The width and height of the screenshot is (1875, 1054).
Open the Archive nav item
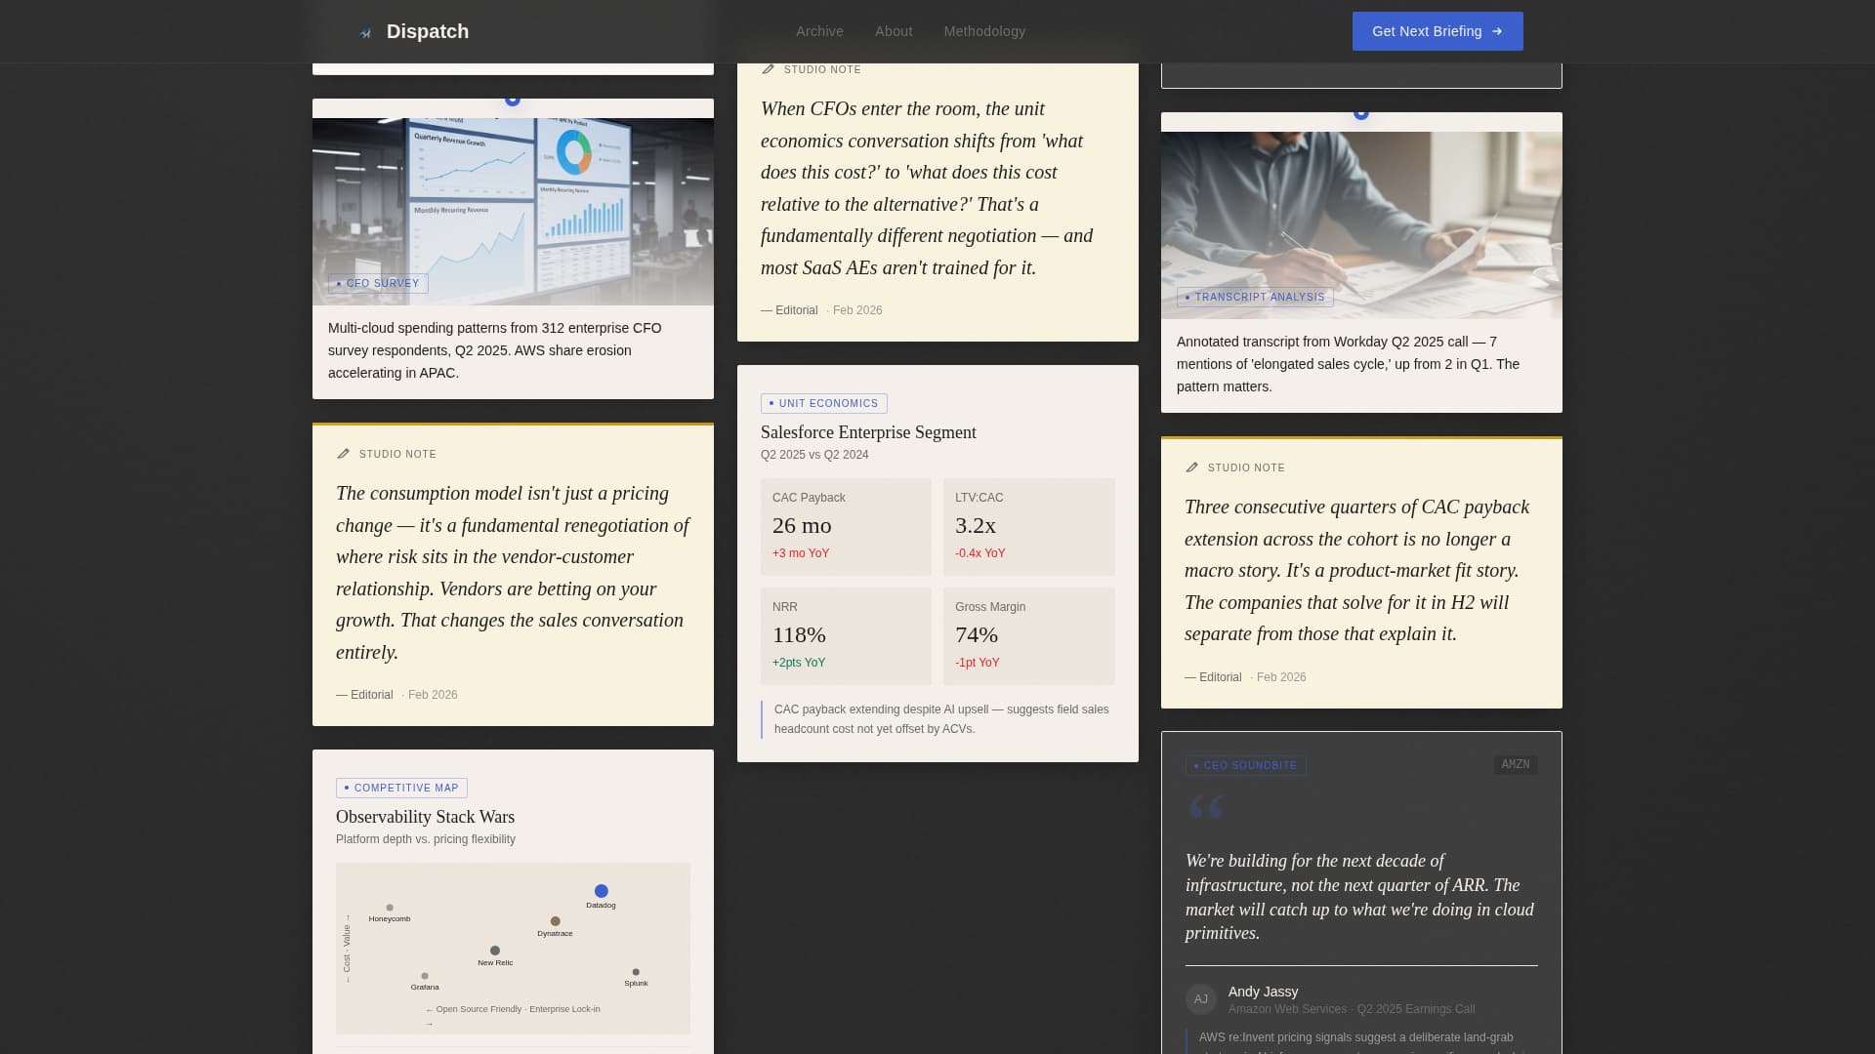point(819,31)
